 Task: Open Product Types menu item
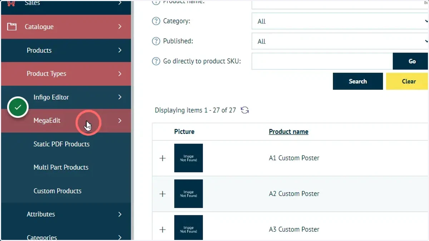(66, 74)
